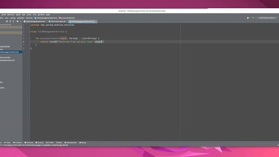Viewport: 279px width, 157px height.
Task: Open the Problems tool window
Action: click(17, 143)
